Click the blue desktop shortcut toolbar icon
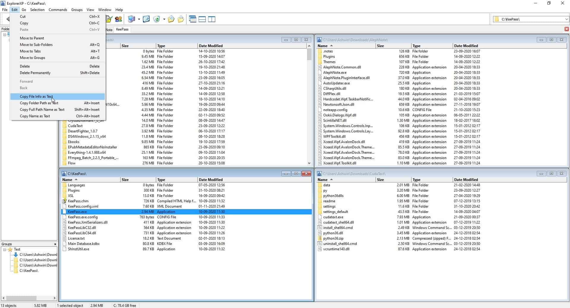 [146, 19]
